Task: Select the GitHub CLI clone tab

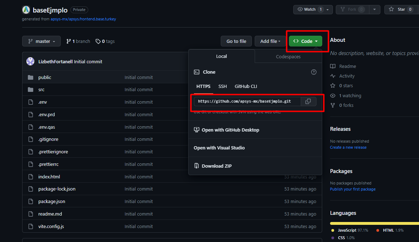Action: tap(246, 86)
